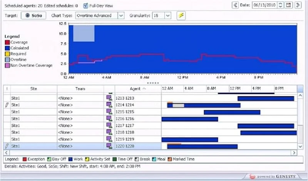
Task: Click the date input field
Action: (264, 5)
